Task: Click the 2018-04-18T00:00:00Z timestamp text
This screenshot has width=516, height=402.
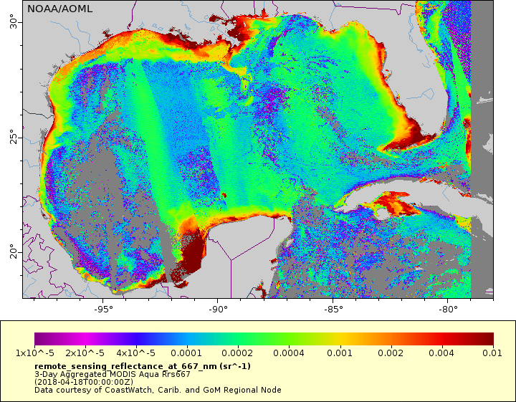Action: [84, 382]
